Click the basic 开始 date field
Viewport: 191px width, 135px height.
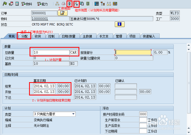[44, 92]
